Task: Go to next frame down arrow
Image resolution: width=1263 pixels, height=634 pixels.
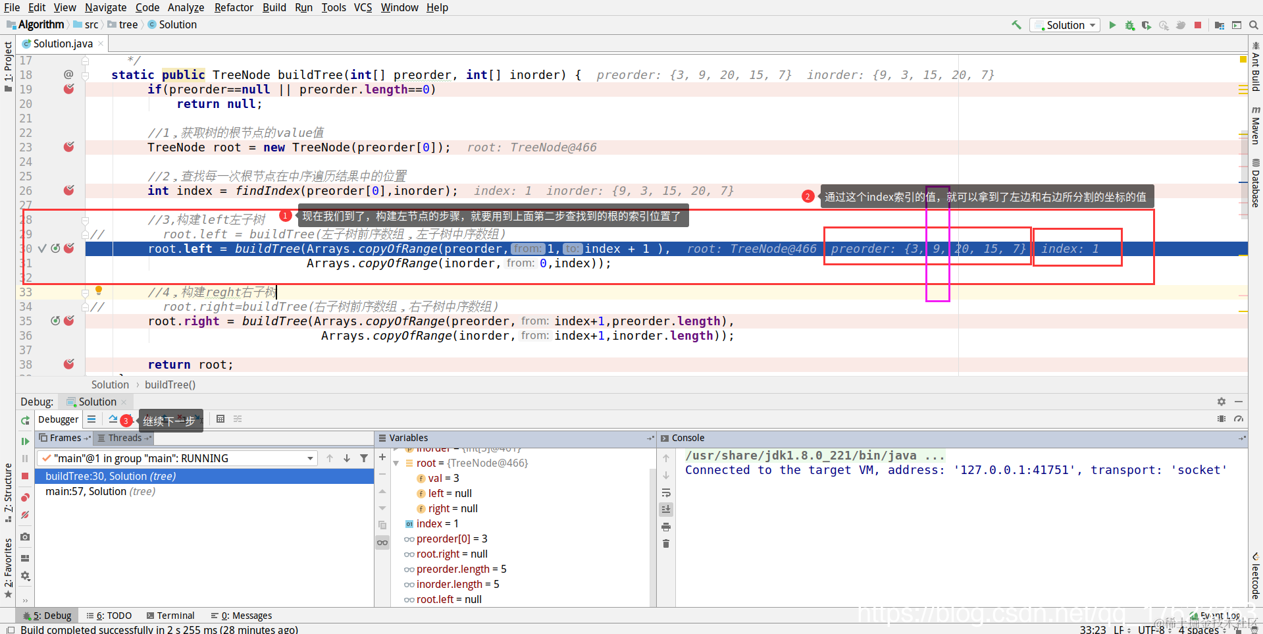Action: tap(347, 458)
